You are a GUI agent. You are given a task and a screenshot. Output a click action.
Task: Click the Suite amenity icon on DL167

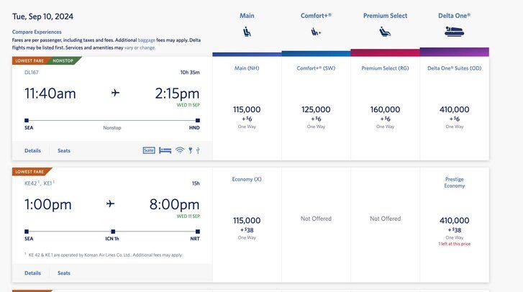149,150
